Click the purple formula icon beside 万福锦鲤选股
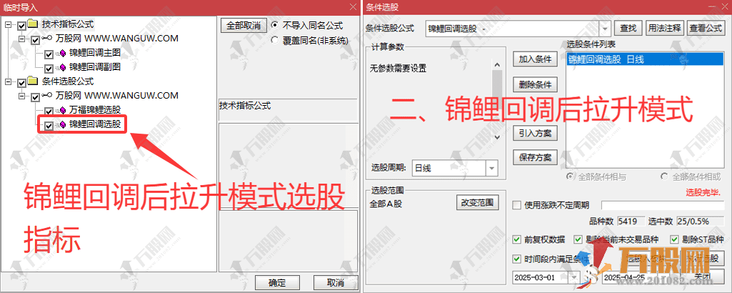The width and height of the screenshot is (732, 293). pos(61,111)
